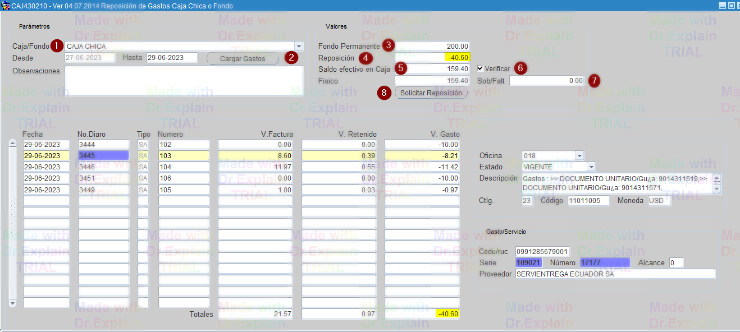Click callout marker 8 near Solicitar Reposición
This screenshot has height=332, width=740.
[x=385, y=93]
